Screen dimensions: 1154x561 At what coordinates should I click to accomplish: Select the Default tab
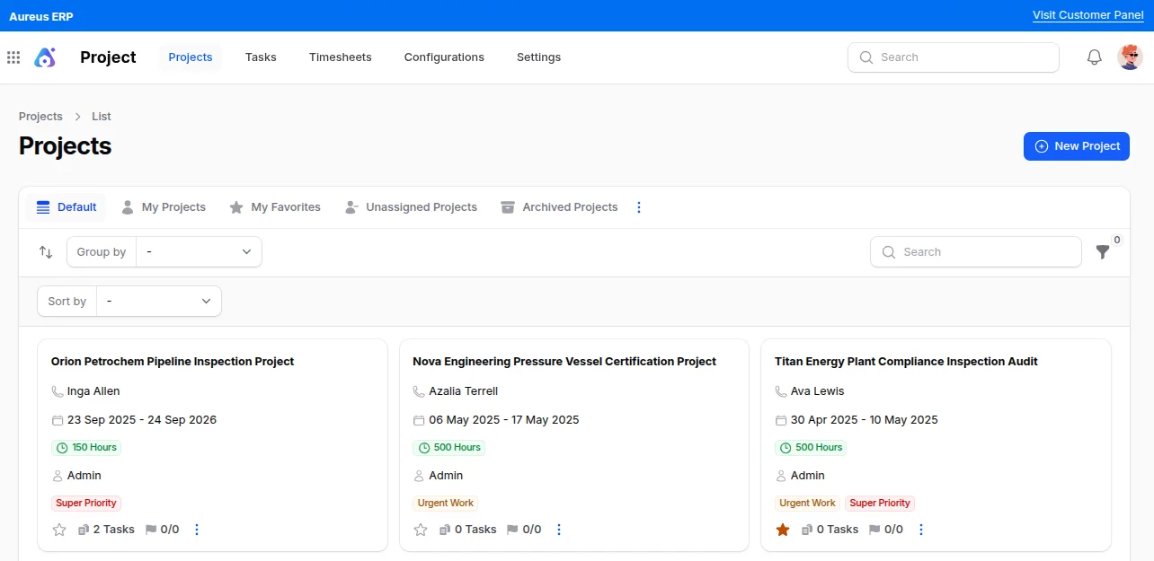pos(67,207)
